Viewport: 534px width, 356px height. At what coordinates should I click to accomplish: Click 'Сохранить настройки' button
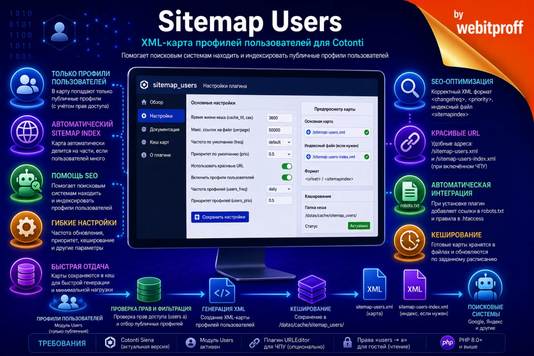click(220, 217)
